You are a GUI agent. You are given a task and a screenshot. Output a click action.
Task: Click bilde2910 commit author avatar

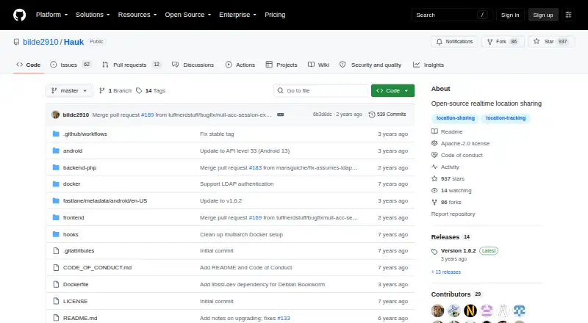[56, 115]
